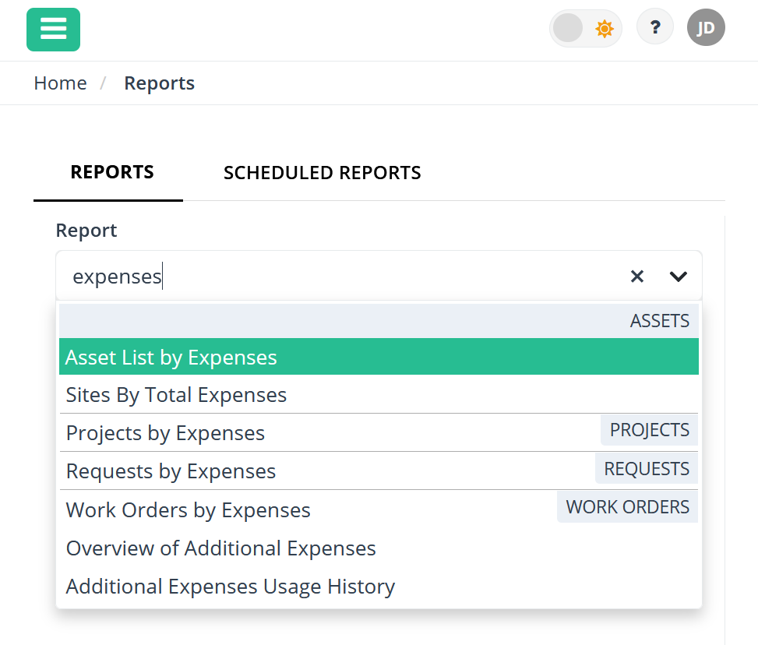Viewport: 758px width, 645px height.
Task: Switch to the SCHEDULED REPORTS tab
Action: [322, 172]
